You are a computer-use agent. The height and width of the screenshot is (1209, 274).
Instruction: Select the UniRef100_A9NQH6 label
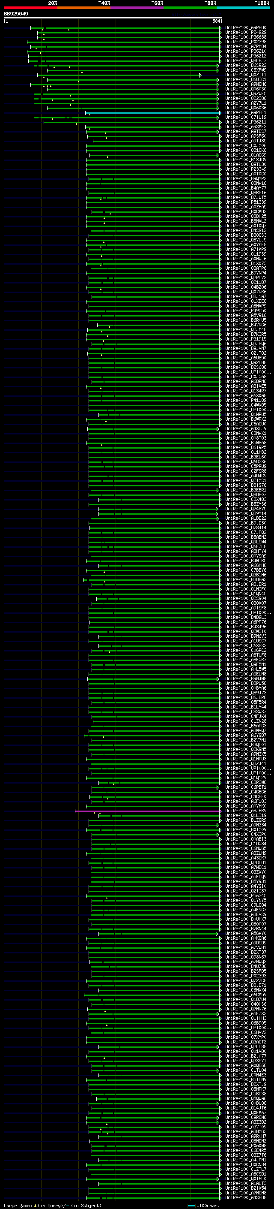point(245,84)
